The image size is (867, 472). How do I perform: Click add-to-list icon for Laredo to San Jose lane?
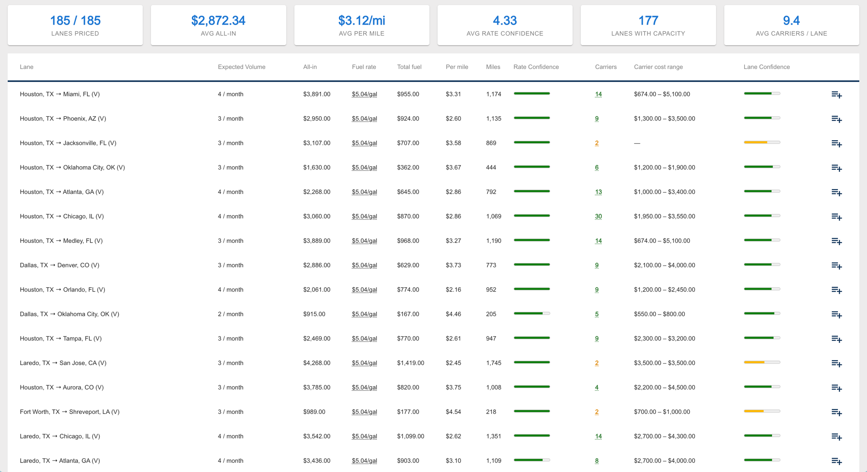[x=837, y=364]
